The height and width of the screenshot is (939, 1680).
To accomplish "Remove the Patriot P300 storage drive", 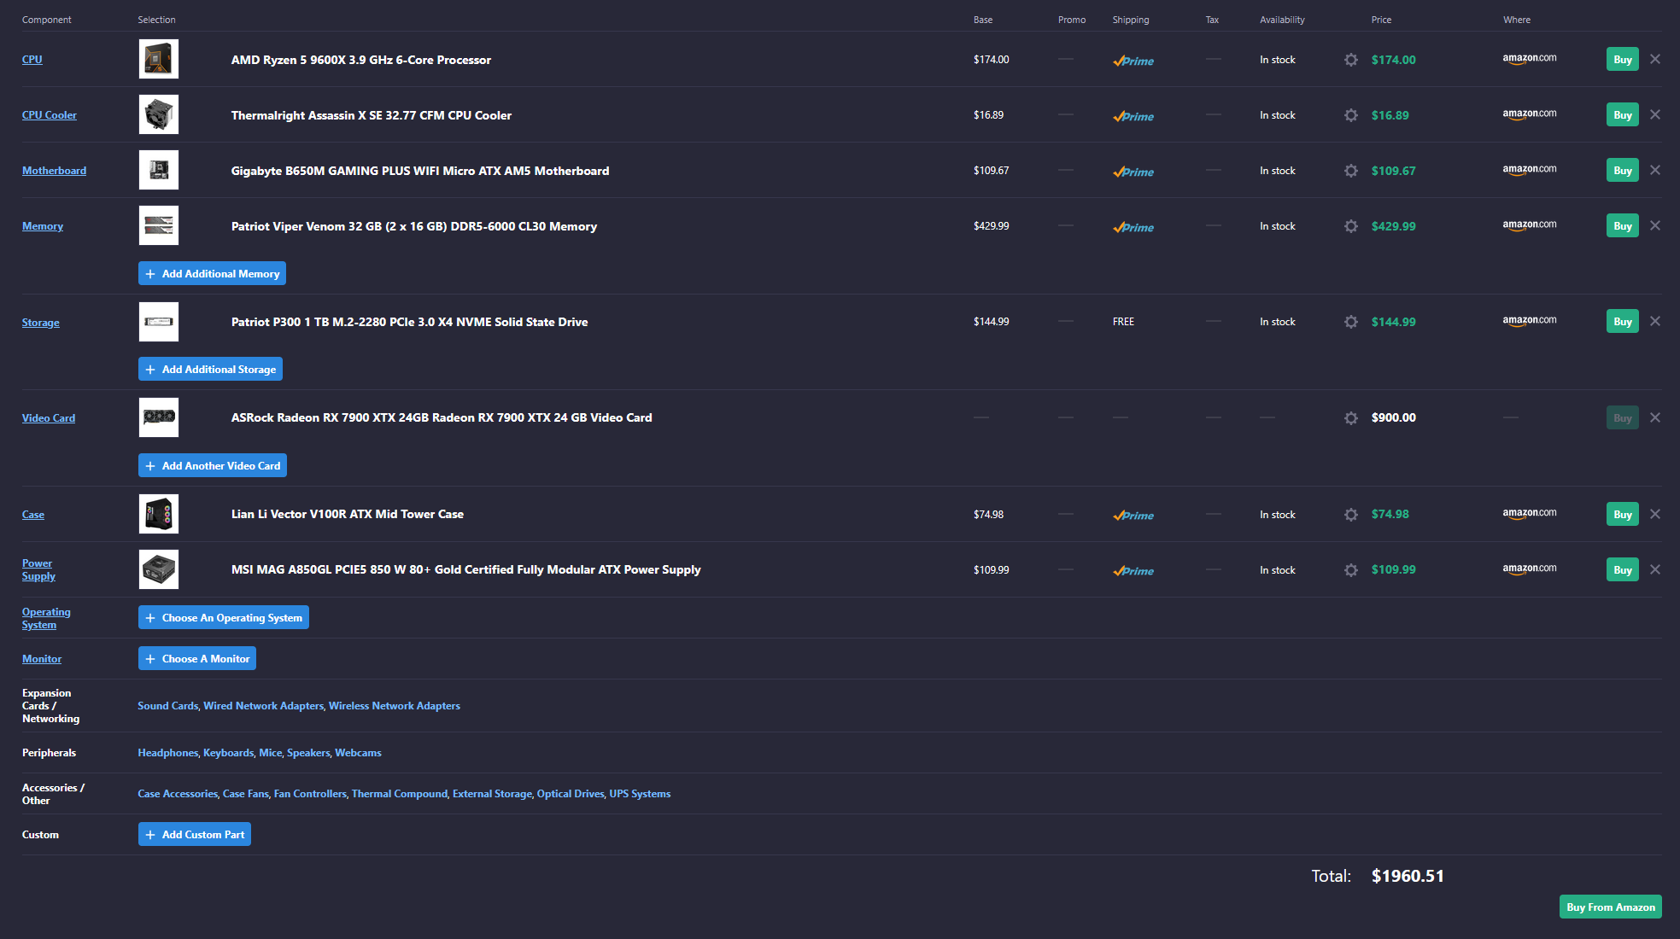I will 1655,321.
